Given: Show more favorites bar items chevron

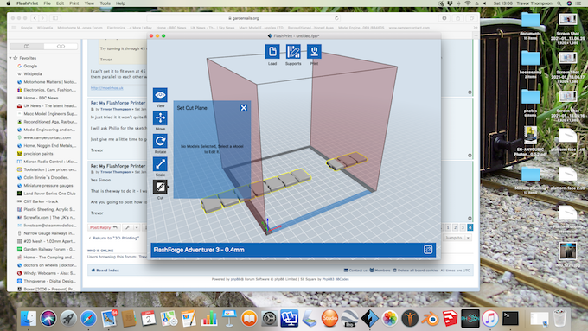Looking at the screenshot, I should pos(475,28).
